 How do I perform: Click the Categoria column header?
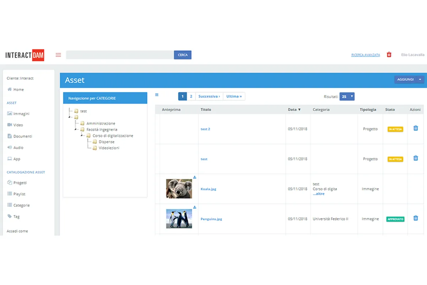point(321,110)
